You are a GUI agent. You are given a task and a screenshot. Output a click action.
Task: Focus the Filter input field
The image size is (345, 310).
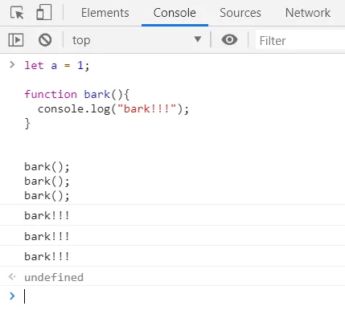(x=300, y=40)
